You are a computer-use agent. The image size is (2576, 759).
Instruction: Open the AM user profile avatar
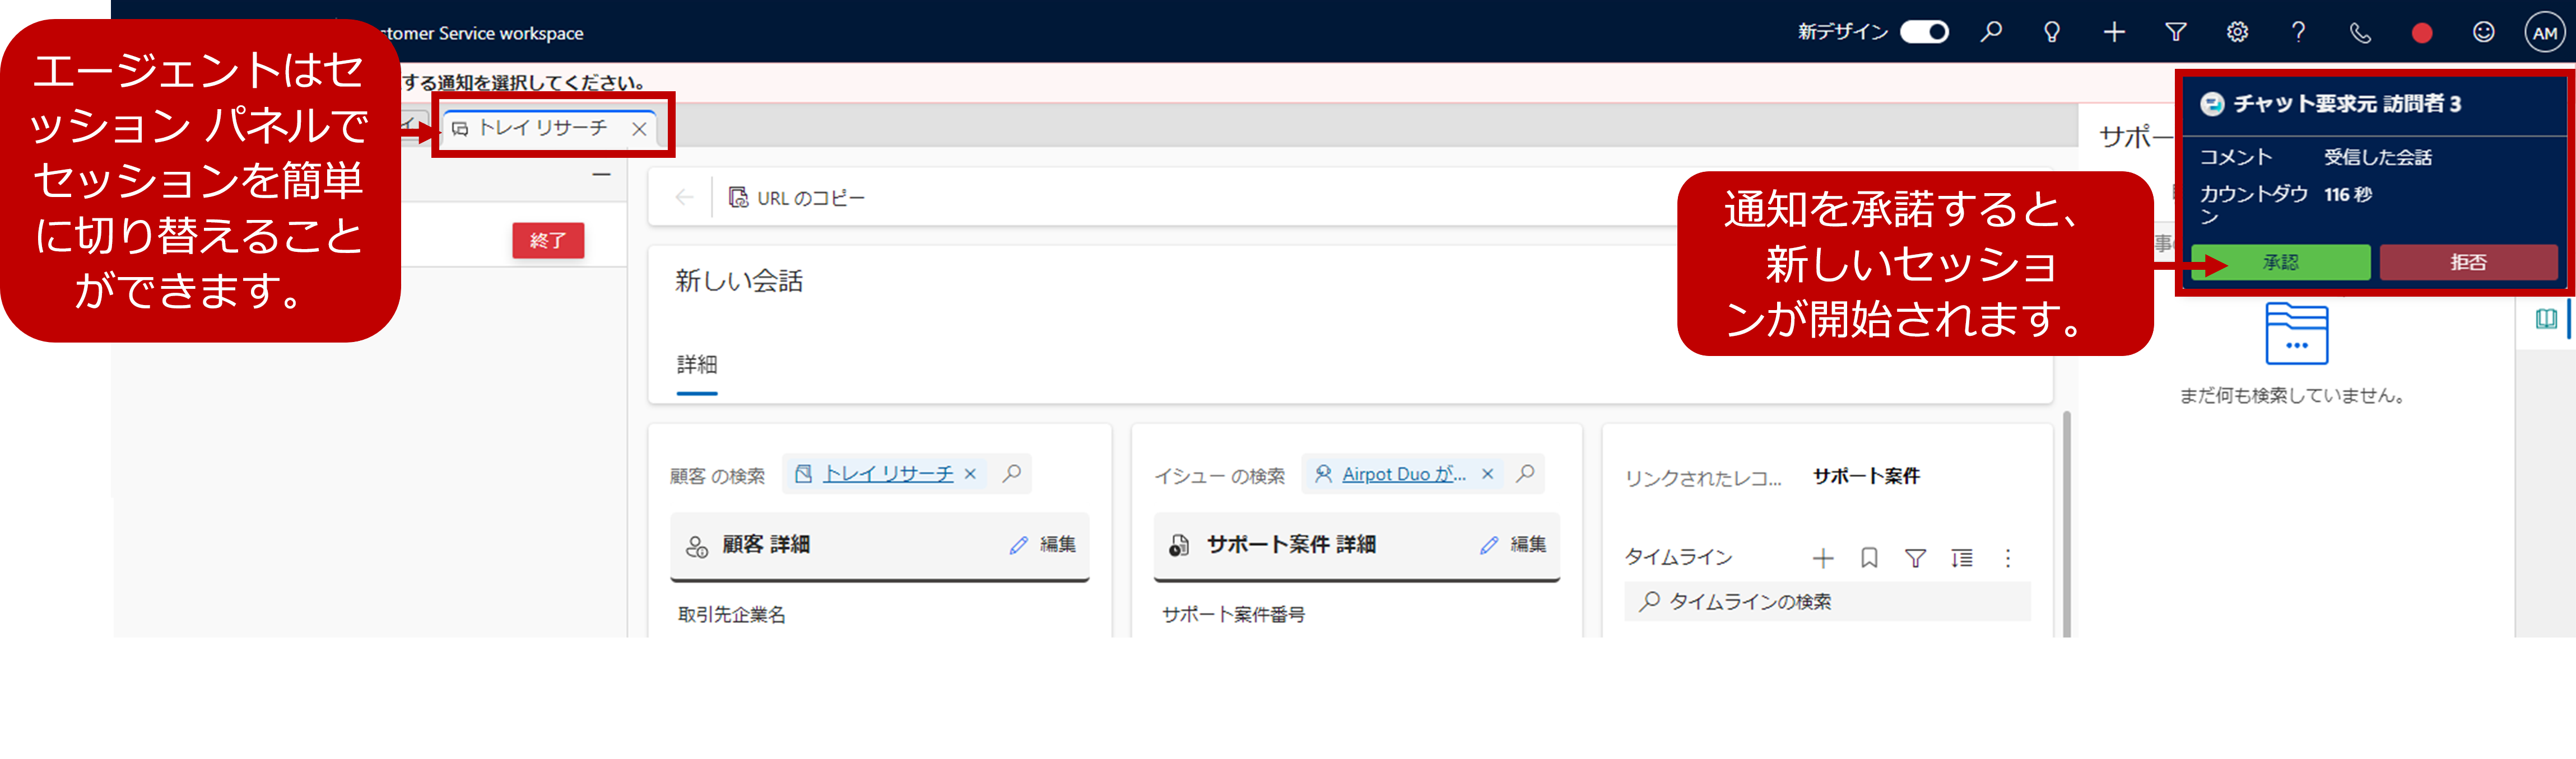2544,33
